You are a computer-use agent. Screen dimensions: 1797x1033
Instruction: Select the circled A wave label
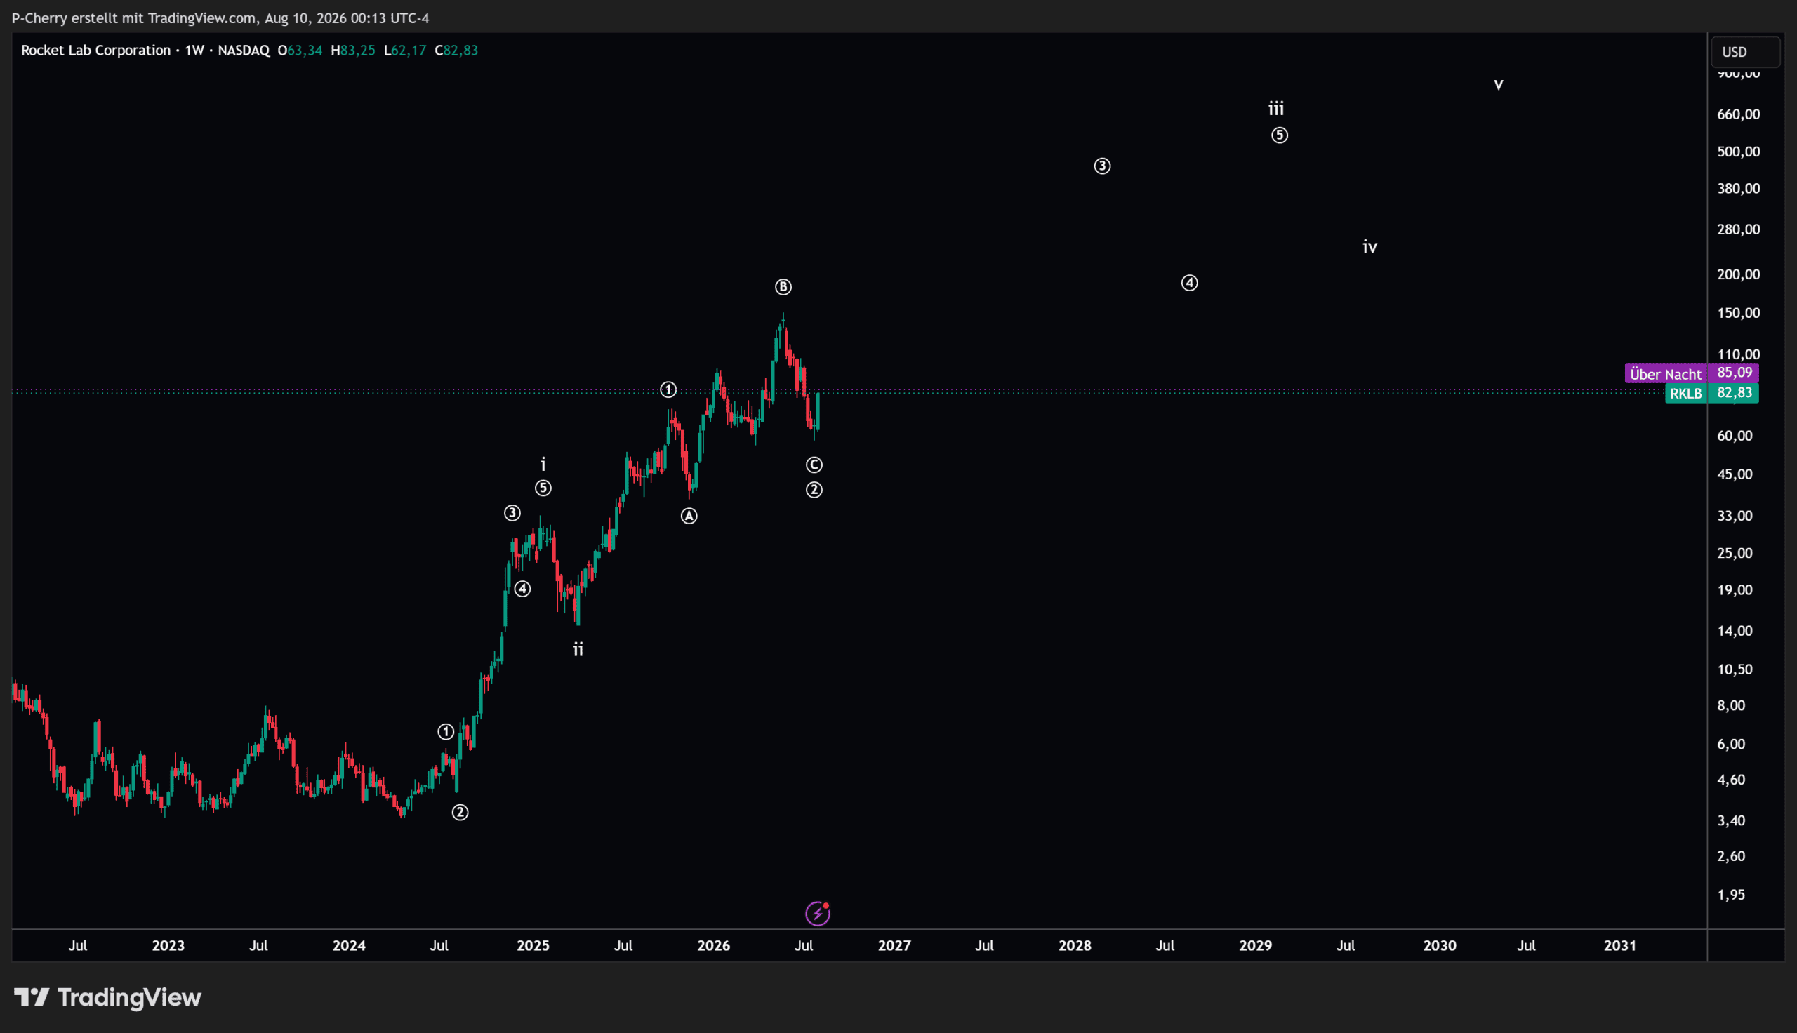click(689, 516)
